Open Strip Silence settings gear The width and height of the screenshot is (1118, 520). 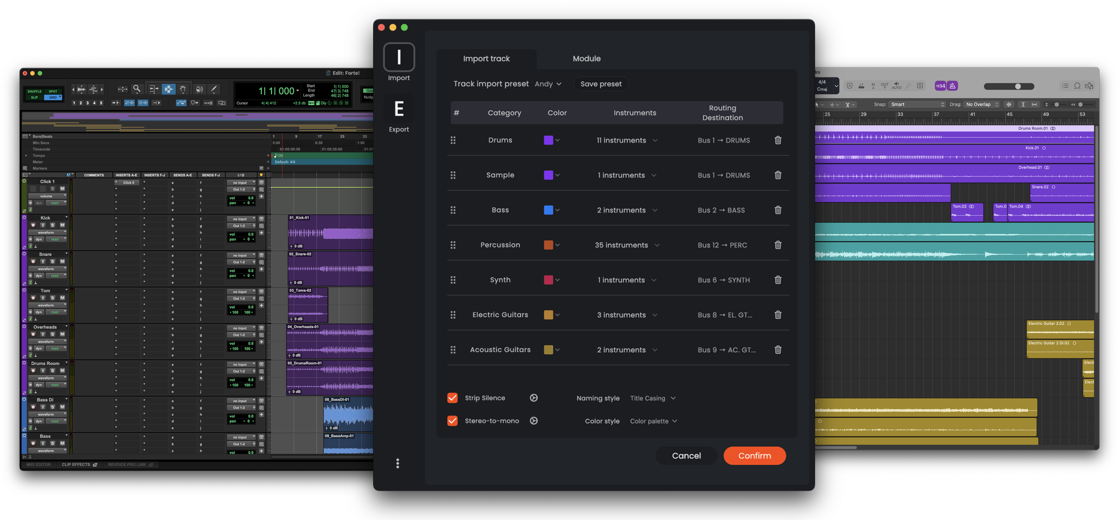533,398
